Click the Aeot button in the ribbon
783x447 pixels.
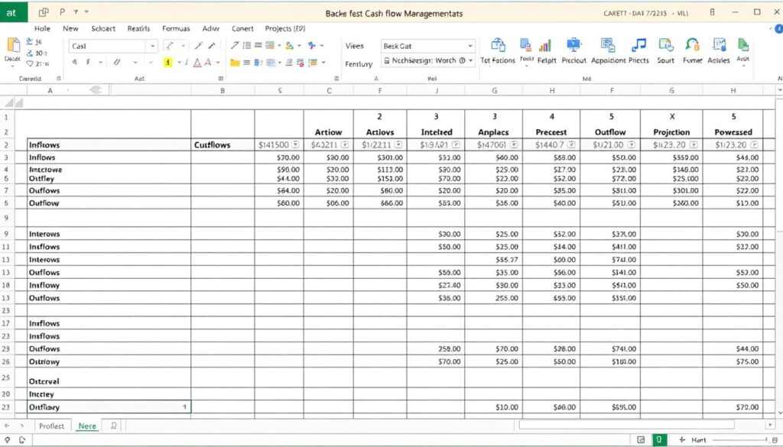745,46
